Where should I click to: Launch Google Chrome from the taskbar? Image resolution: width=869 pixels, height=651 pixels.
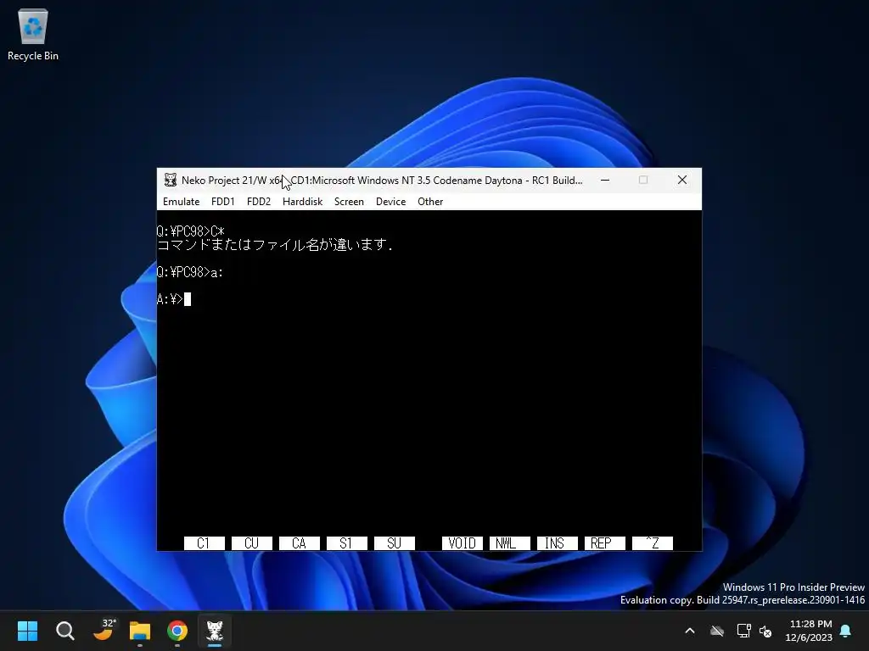[177, 631]
